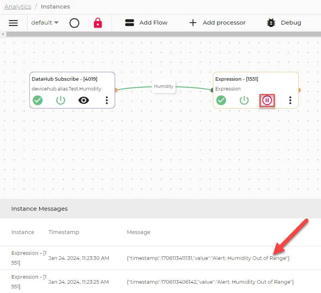Click Expression node green check status icon
Image resolution: width=321 pixels, height=293 pixels.
[x=221, y=100]
